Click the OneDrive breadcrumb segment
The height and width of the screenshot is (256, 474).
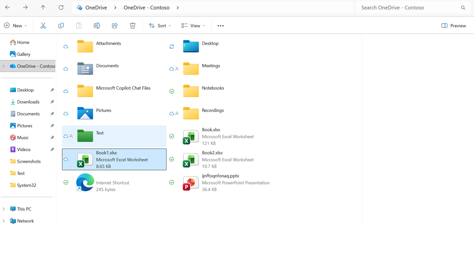pyautogui.click(x=96, y=7)
